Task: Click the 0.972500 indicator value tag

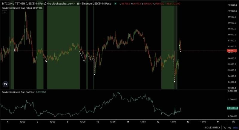Action: pyautogui.click(x=232, y=108)
